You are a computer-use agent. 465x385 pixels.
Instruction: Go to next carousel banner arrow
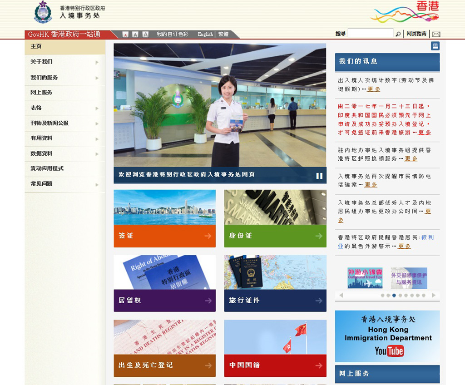(434, 295)
